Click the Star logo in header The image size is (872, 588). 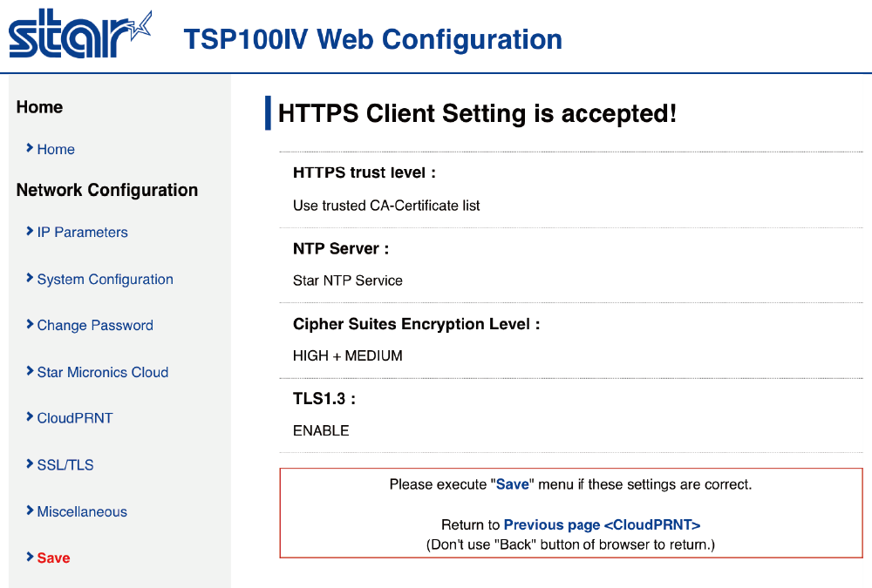(79, 36)
